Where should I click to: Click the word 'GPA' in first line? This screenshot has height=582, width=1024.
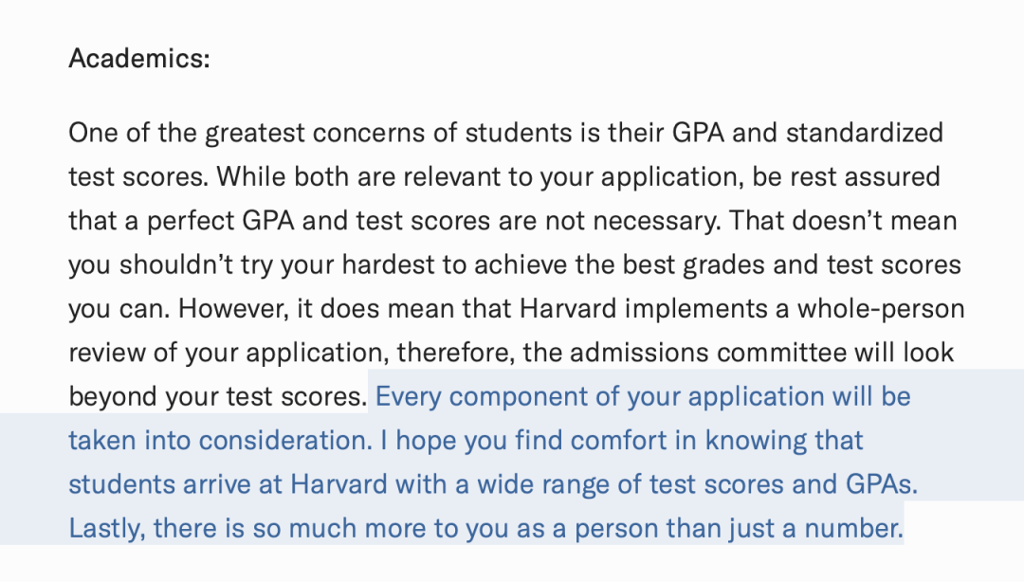[x=698, y=133]
